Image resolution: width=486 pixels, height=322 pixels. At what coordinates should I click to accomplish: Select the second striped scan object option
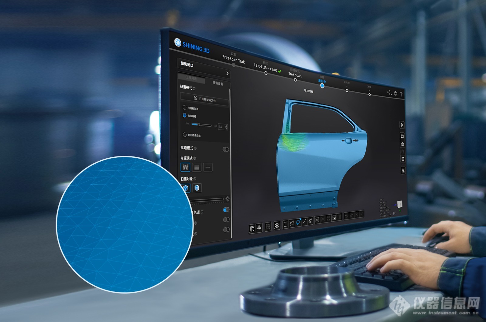197,188
